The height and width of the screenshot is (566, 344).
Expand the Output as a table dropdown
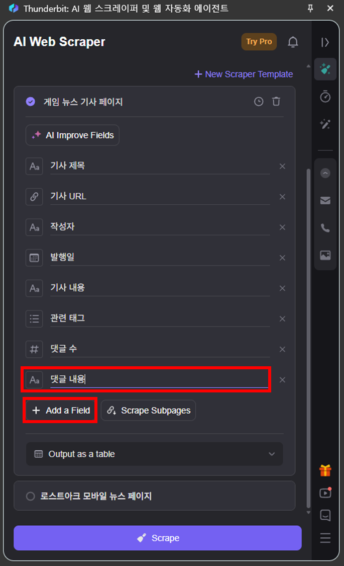click(x=155, y=454)
